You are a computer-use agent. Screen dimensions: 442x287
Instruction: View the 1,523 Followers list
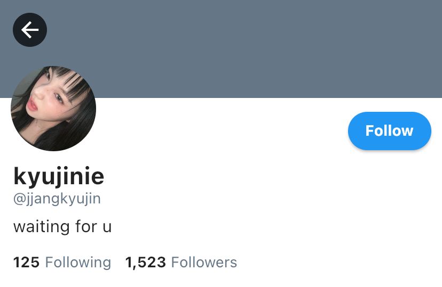click(x=181, y=263)
